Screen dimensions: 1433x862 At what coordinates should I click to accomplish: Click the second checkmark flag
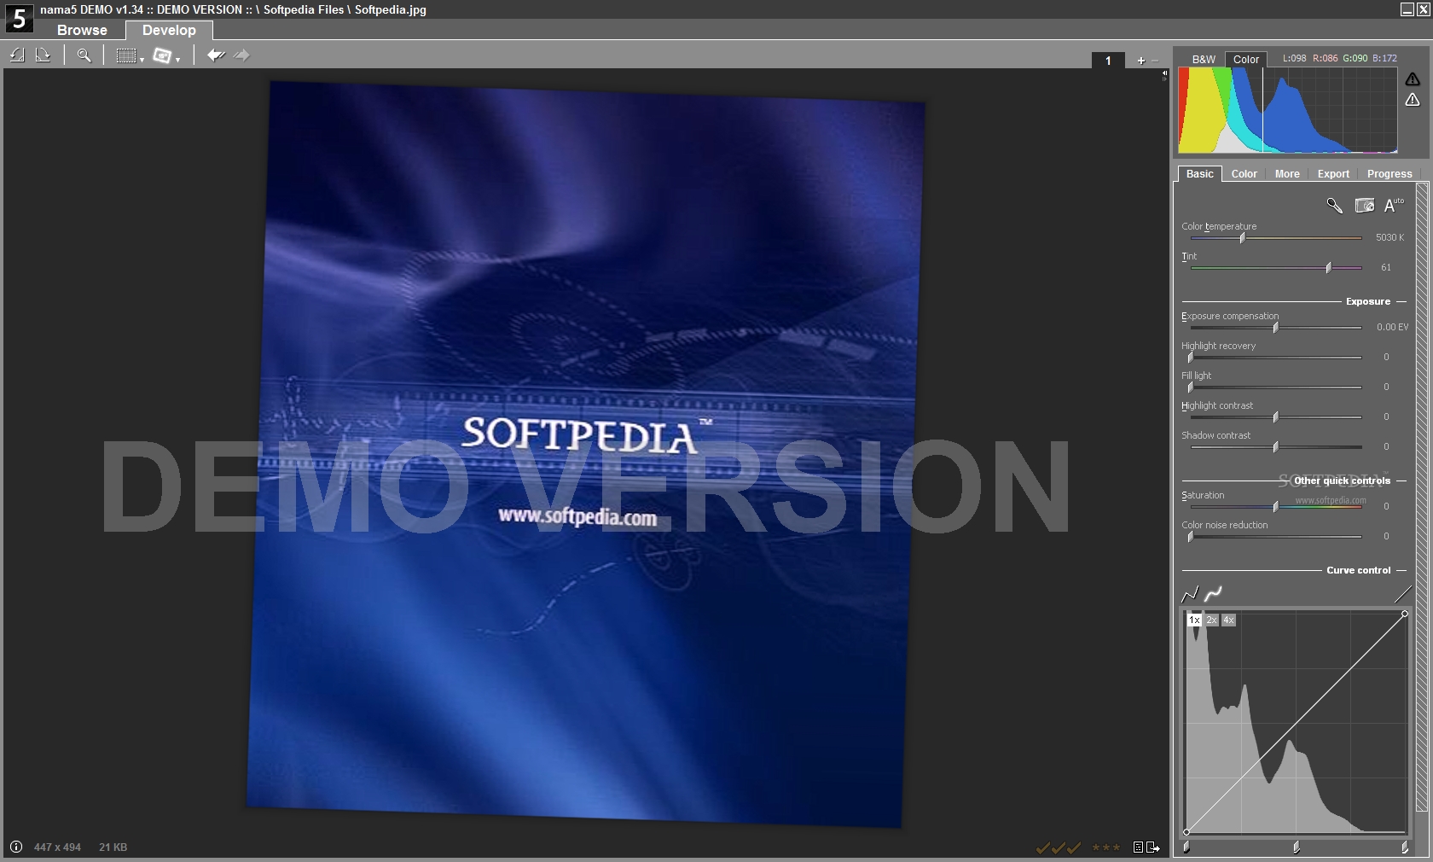tap(1059, 847)
